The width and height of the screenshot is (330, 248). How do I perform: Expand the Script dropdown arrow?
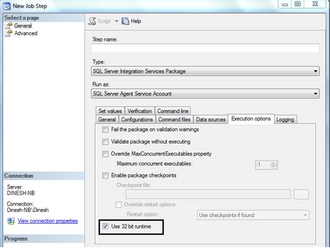pyautogui.click(x=117, y=21)
